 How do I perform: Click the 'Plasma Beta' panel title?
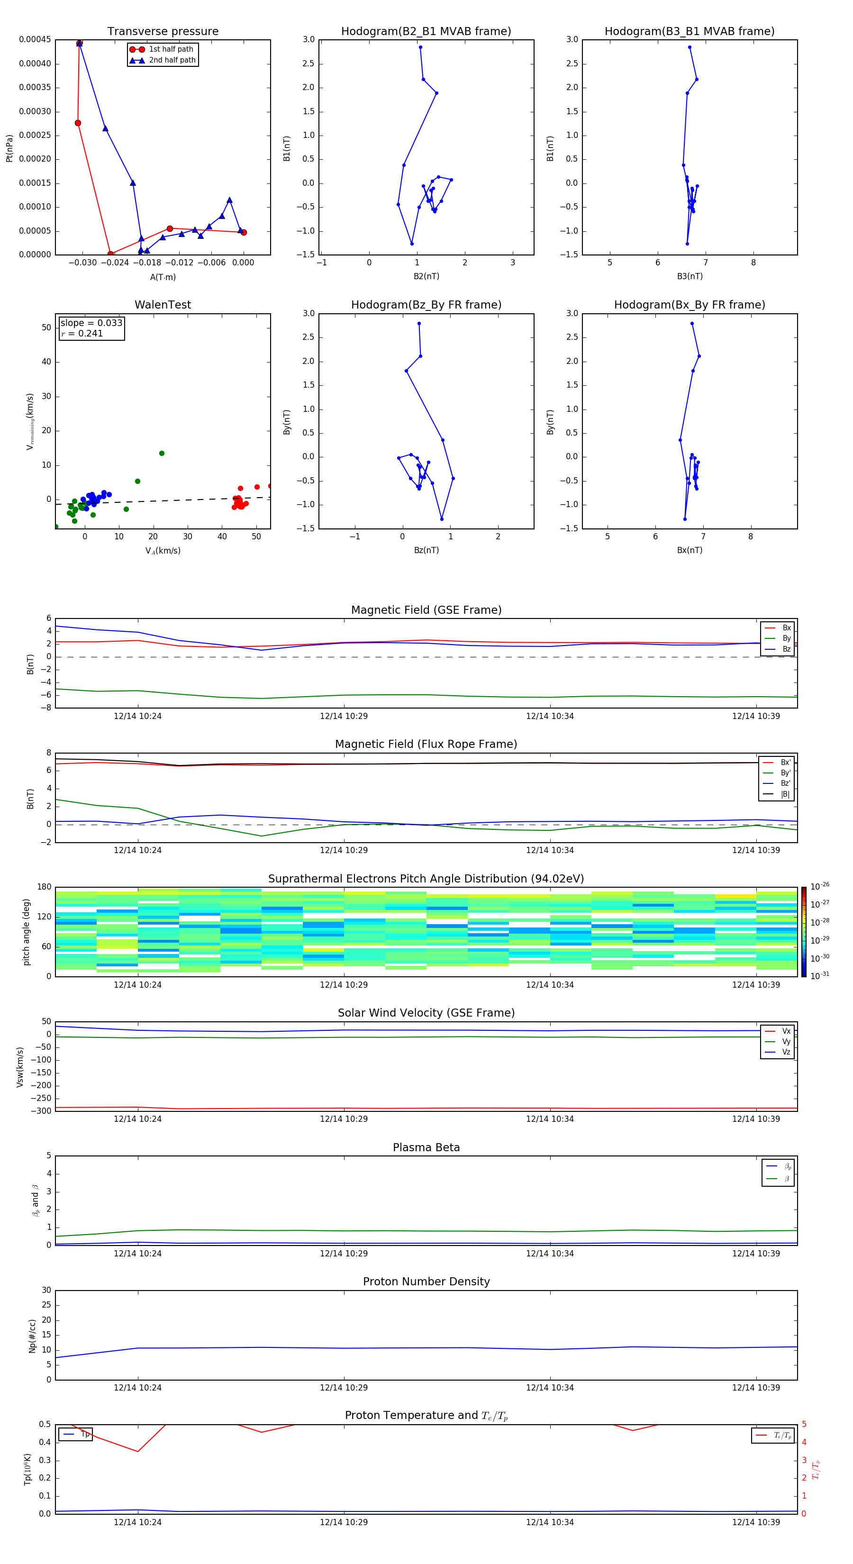(426, 1147)
